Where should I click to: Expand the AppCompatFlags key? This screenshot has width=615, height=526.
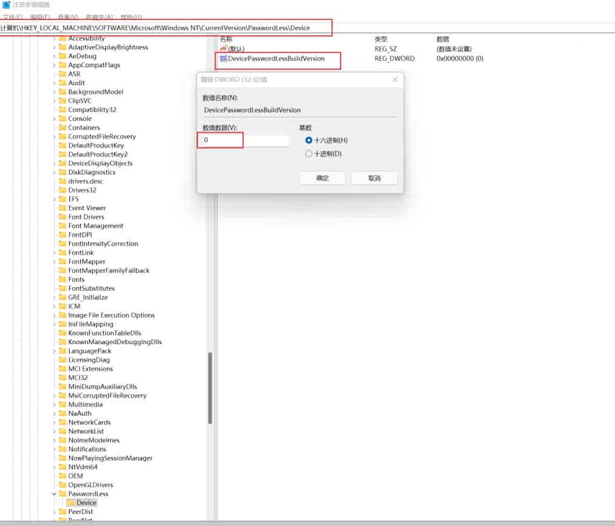point(54,65)
